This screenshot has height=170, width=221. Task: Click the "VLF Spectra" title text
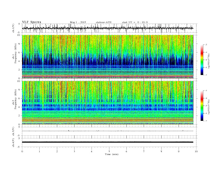tap(32, 22)
